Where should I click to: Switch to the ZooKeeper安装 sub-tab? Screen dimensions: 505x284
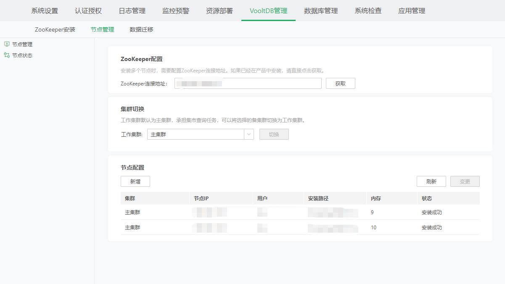point(55,29)
